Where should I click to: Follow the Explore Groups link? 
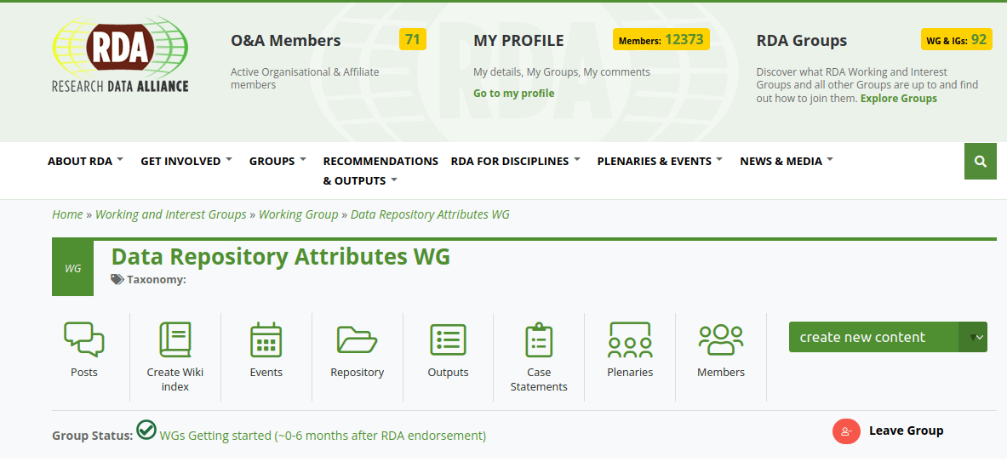[898, 98]
